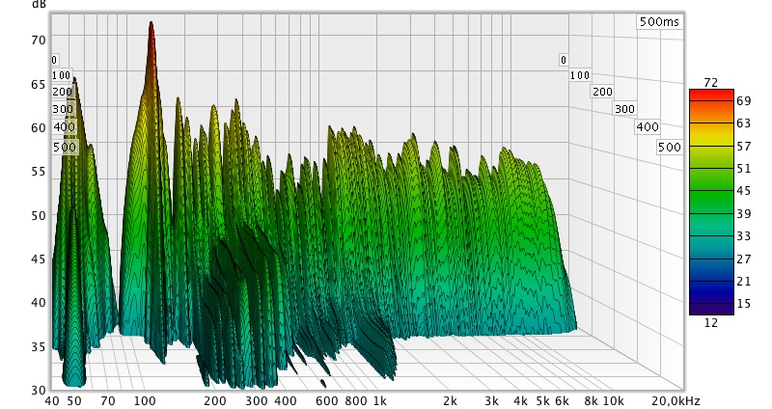This screenshot has width=772, height=409.
Task: Click the red band of the color legend
Action: click(x=711, y=95)
